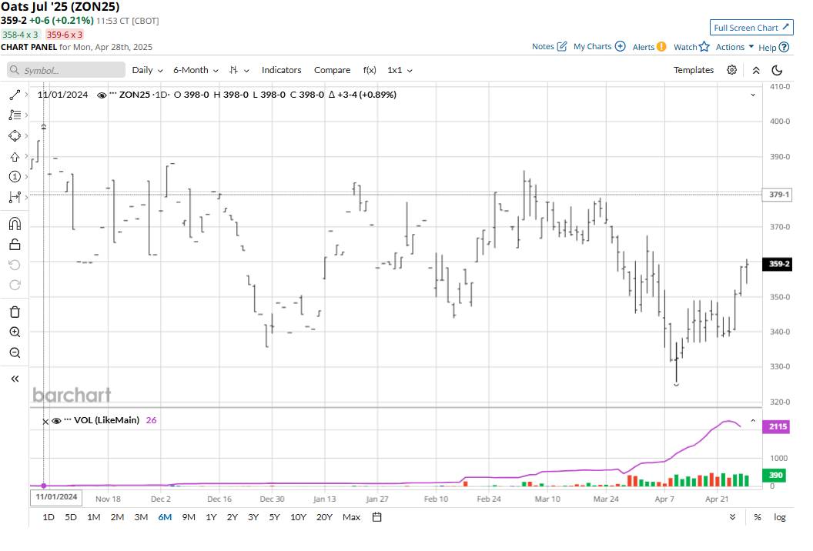Collapse the main price pane chevron
This screenshot has width=813, height=551.
coord(753,95)
